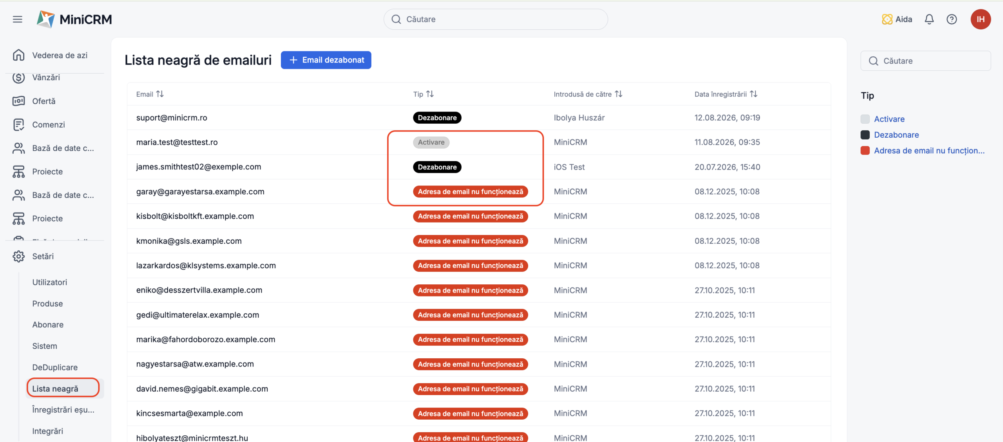1003x442 pixels.
Task: Click the Ofertă sidebar icon
Action: click(x=18, y=101)
